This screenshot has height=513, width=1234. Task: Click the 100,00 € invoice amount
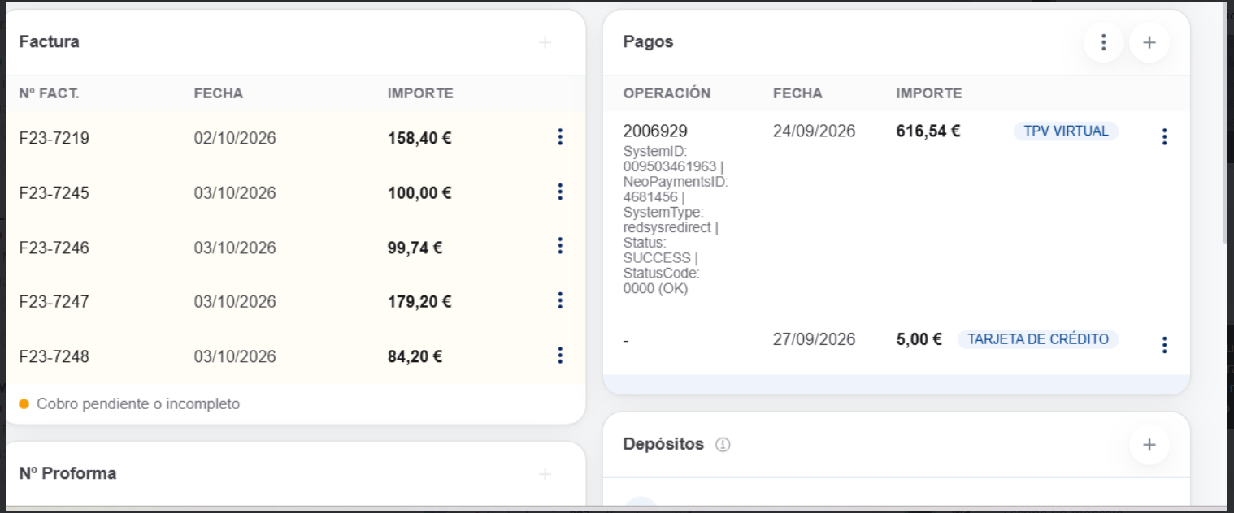[419, 192]
